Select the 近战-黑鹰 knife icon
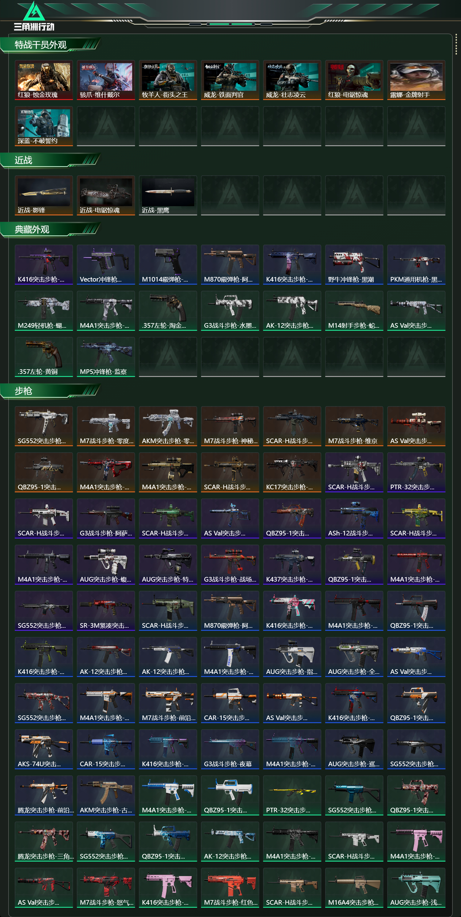461x917 pixels. coord(168,195)
